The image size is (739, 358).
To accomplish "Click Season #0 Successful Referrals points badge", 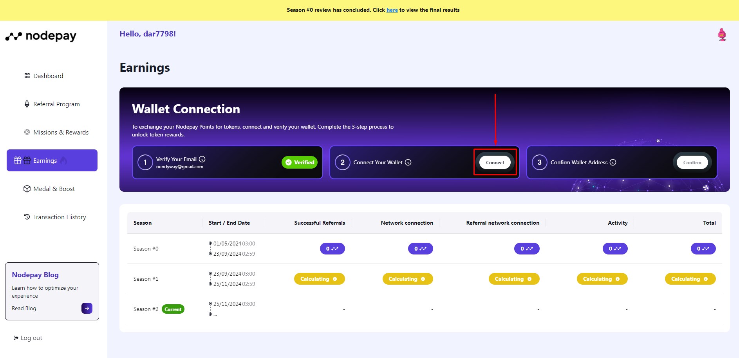I will coord(332,249).
